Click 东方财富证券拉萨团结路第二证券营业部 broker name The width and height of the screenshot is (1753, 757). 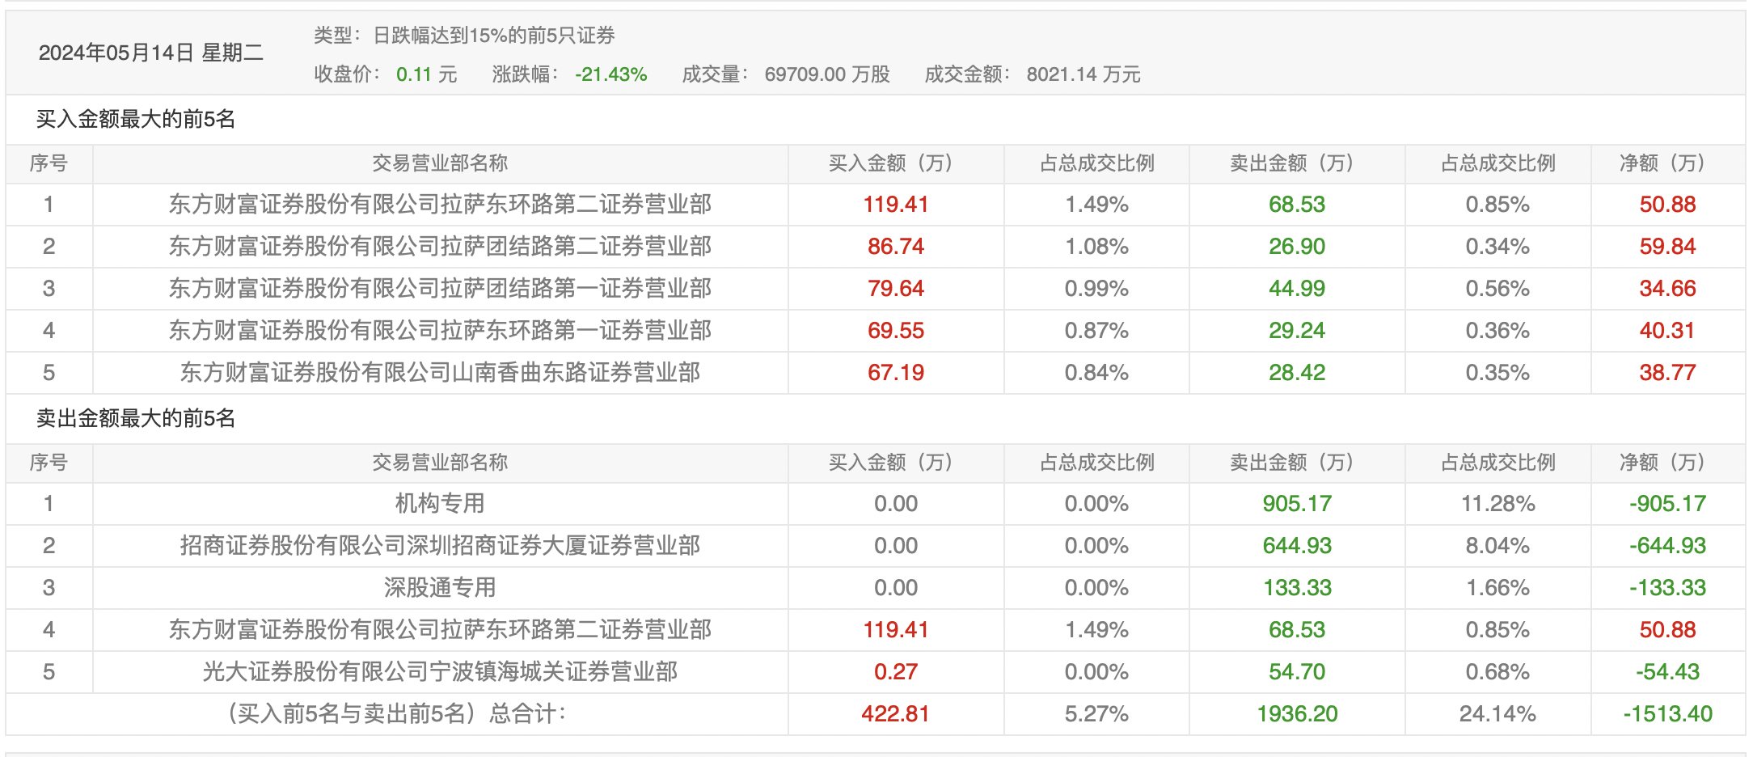pos(440,247)
